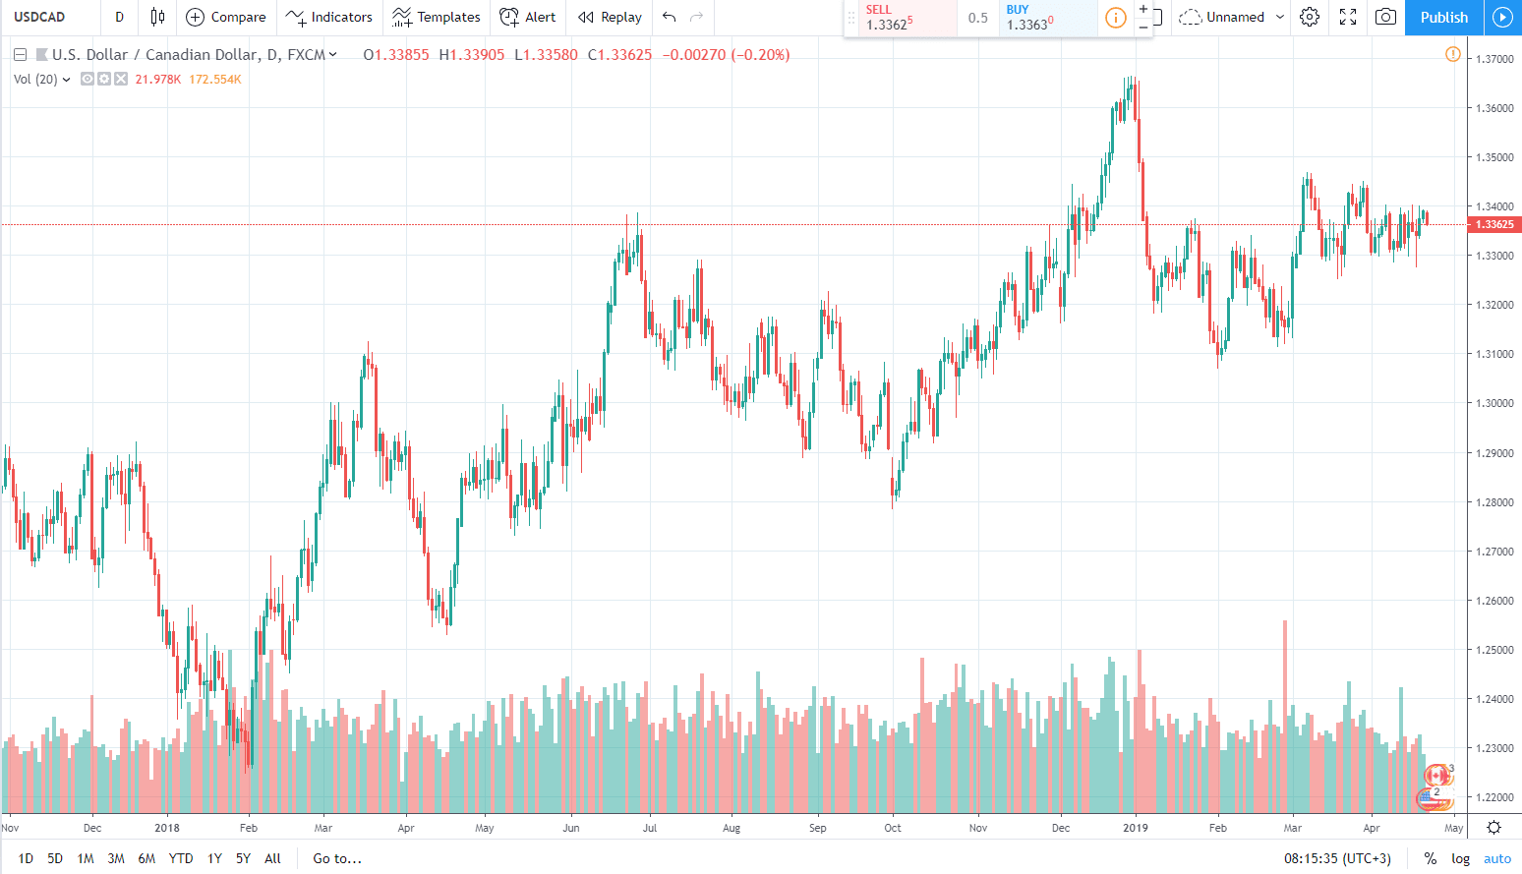Viewport: 1522px width, 874px height.
Task: Open the Unnamed layout dropdown arrow
Action: [x=1280, y=17]
